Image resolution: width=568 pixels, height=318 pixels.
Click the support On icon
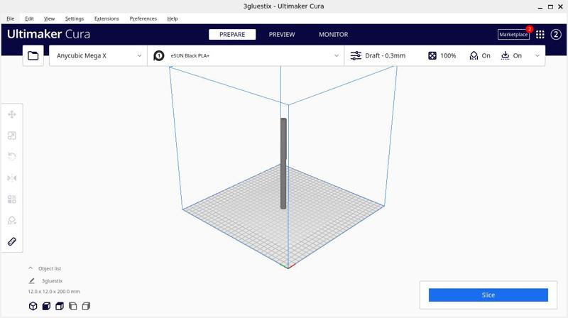(x=474, y=55)
